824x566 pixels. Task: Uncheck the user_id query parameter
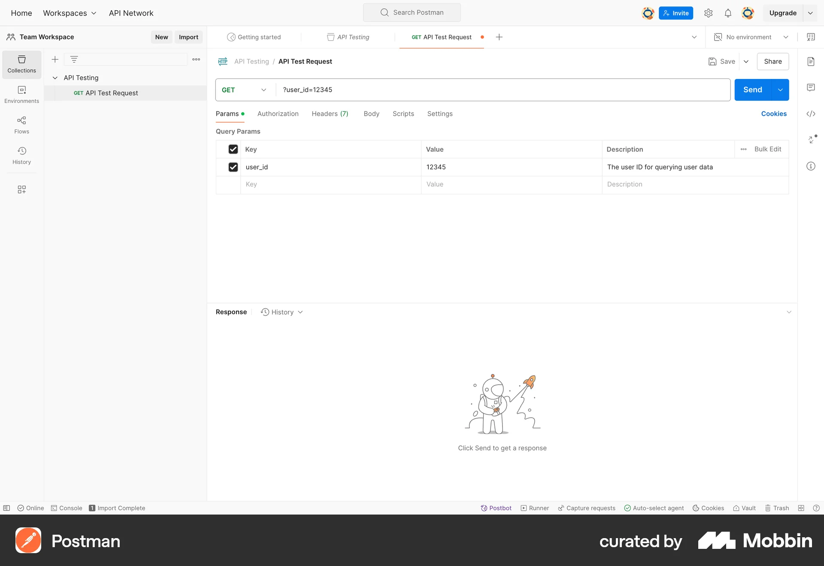[233, 167]
